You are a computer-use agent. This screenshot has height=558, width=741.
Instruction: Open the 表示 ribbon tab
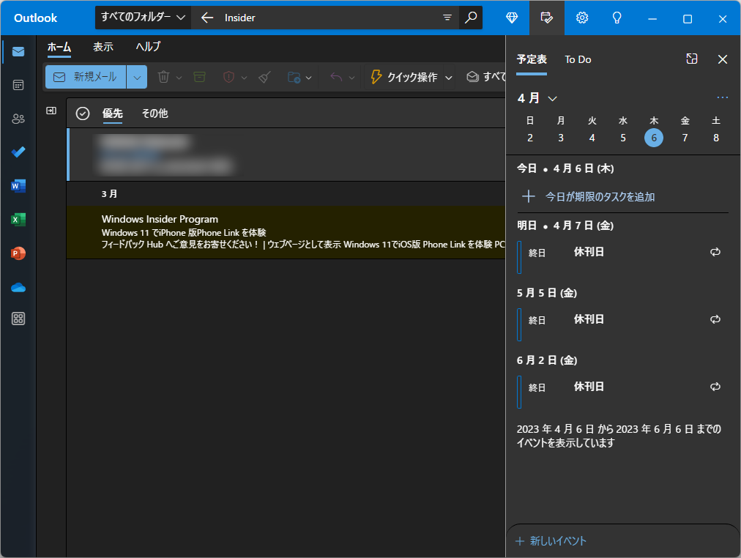coord(103,46)
